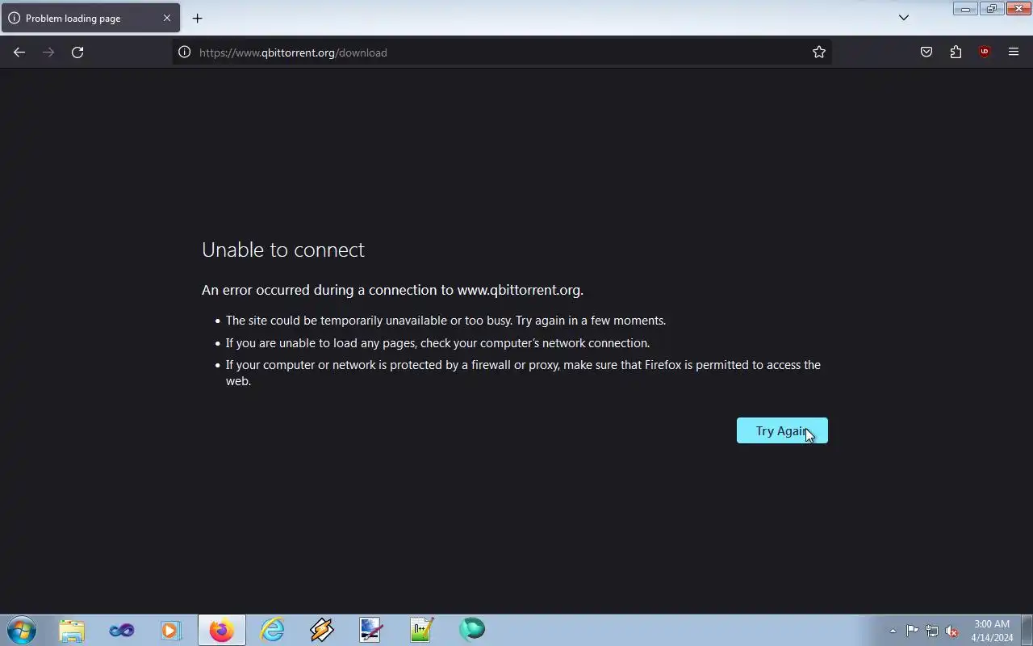This screenshot has width=1033, height=646.
Task: Open the Extensions puzzle icon
Action: tap(956, 52)
